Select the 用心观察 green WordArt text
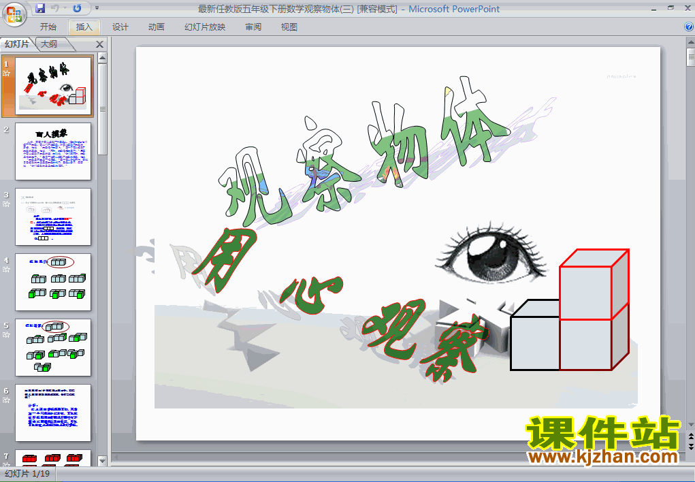The width and height of the screenshot is (695, 482). click(x=339, y=306)
